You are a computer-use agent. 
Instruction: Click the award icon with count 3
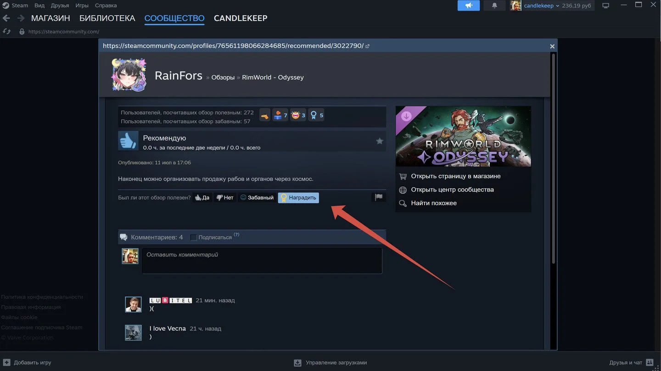pyautogui.click(x=298, y=115)
